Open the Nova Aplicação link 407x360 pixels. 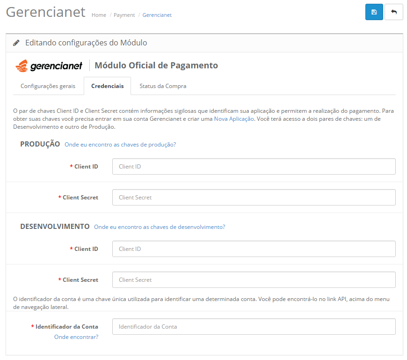[234, 119]
